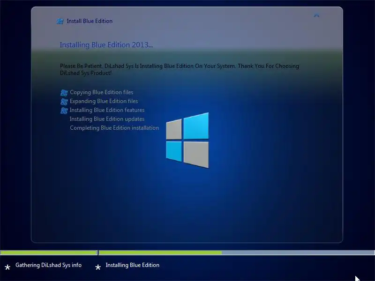
Task: Click the Install Blue Edition title icon
Action: (60, 21)
